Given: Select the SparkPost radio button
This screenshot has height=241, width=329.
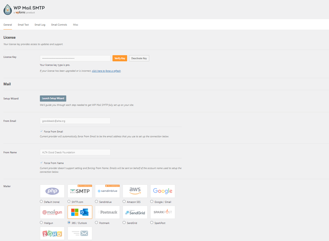Looking at the screenshot, I should (152, 222).
